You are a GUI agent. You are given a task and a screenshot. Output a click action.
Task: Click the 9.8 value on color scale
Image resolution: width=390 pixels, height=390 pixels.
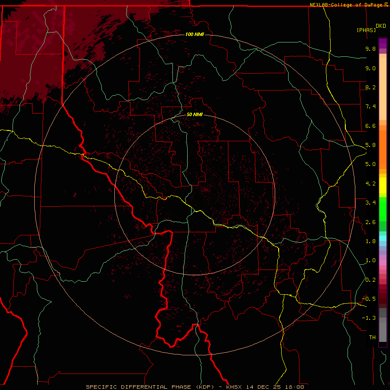(x=370, y=49)
